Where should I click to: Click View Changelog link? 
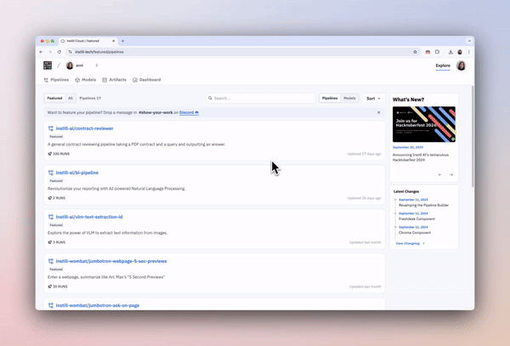(x=410, y=243)
